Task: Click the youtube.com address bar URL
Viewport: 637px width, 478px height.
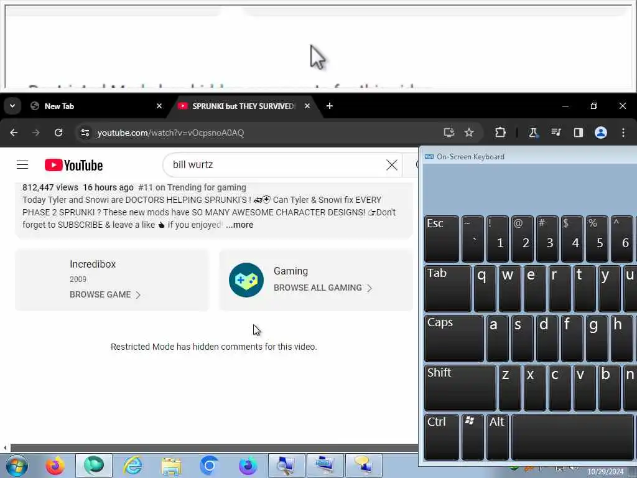Action: 170,133
